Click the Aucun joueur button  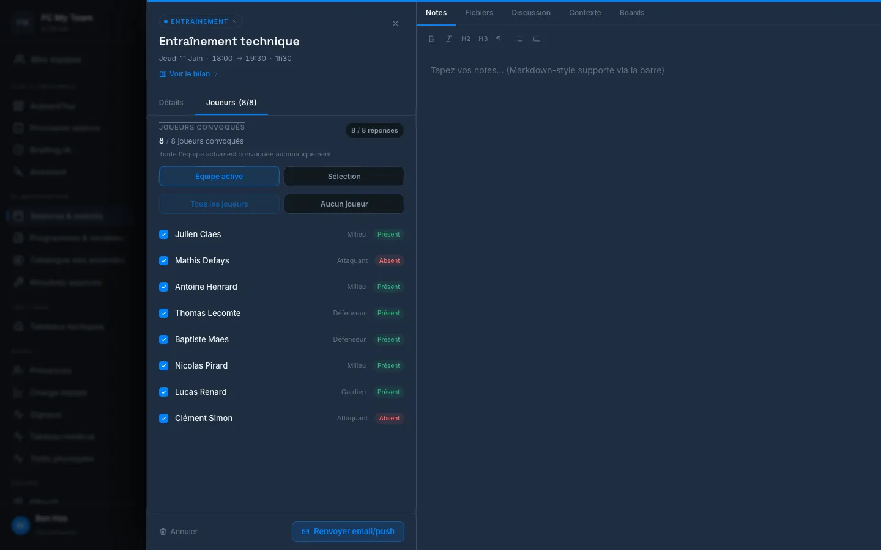[x=344, y=204]
